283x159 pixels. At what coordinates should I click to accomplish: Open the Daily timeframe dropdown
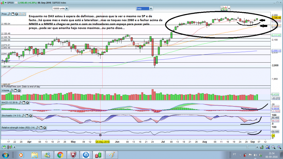coord(144,8)
